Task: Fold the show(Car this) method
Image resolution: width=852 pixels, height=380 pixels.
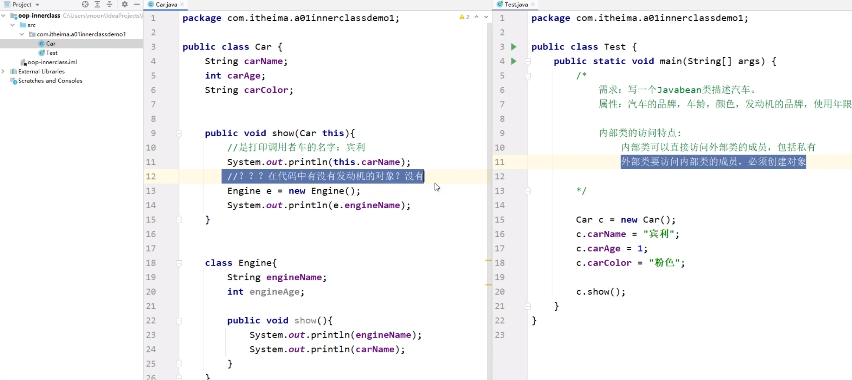Action: tap(179, 133)
